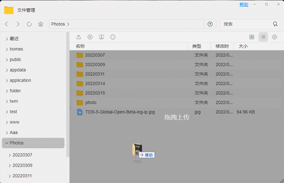This screenshot has height=183, width=284.
Task: Select TOS-5-Global-Open-Beta-ing-ip.jpg file name
Action: pos(120,112)
